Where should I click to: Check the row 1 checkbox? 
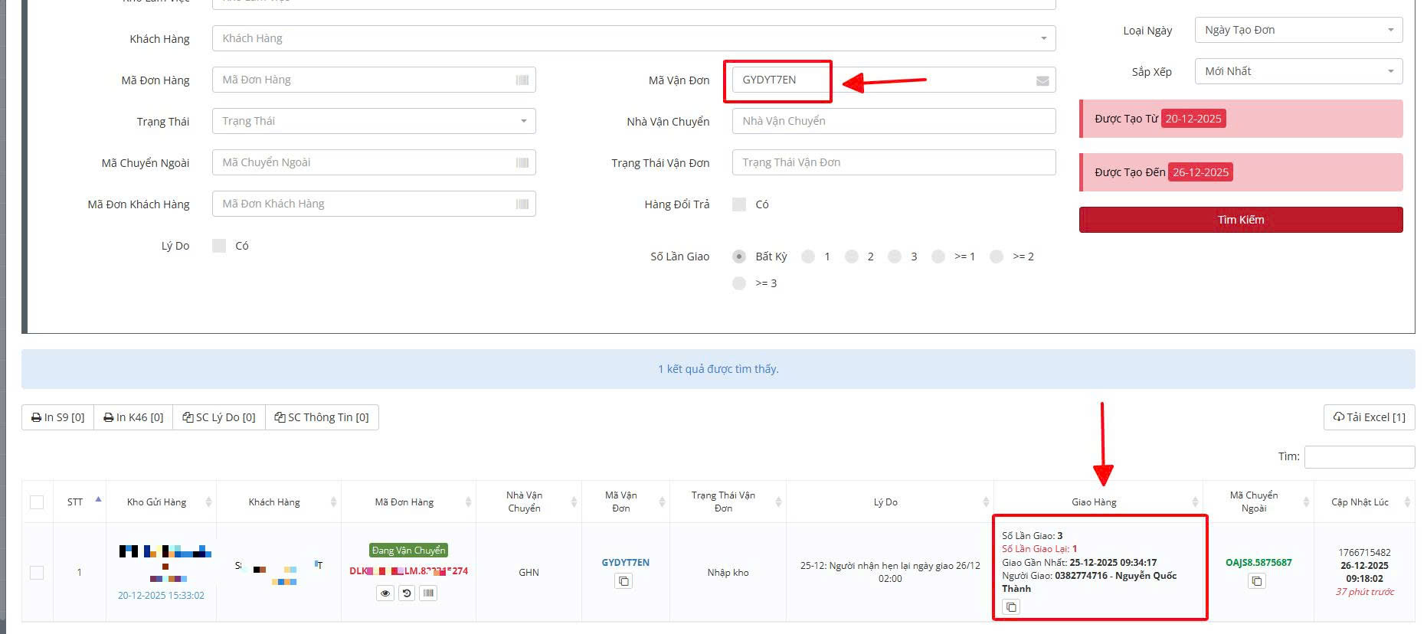click(x=37, y=573)
